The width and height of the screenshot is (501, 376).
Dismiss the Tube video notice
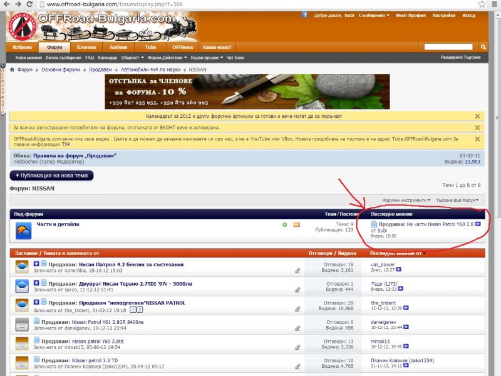click(x=477, y=139)
